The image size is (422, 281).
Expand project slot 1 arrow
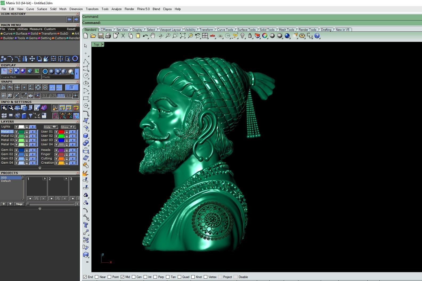click(44, 179)
